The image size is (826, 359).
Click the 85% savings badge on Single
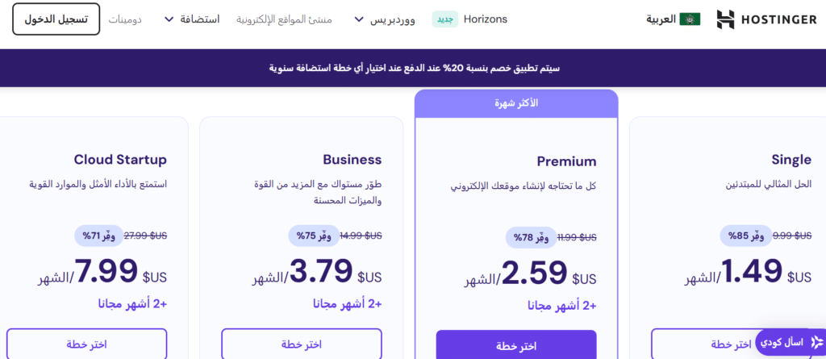click(745, 236)
